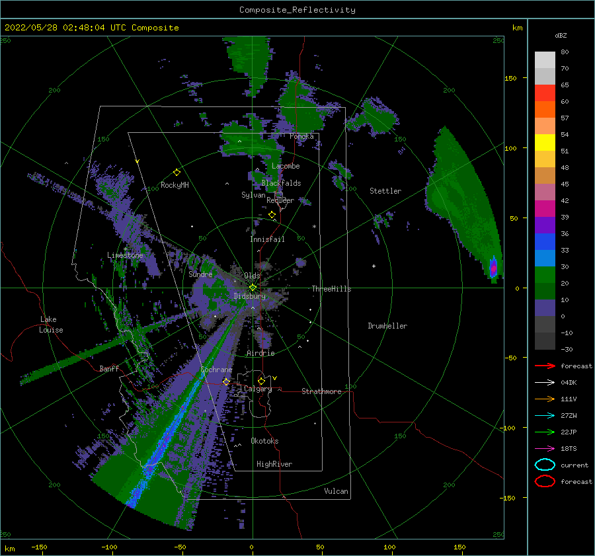Screen dimensions: 595x556
Task: Click the 27ZW legend text
Action: pos(569,416)
